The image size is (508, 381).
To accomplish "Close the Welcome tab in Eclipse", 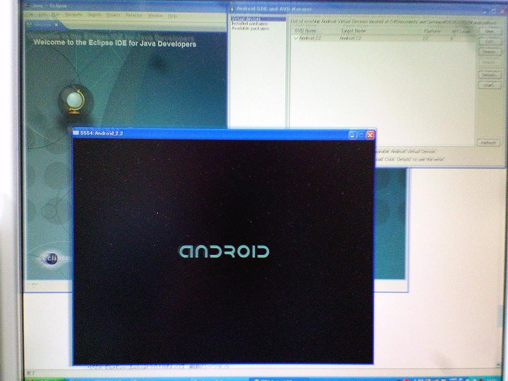I will [57, 25].
